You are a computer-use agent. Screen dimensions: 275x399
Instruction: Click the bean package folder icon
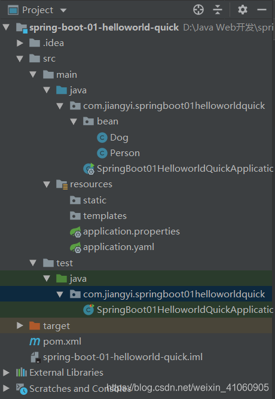[x=88, y=121]
